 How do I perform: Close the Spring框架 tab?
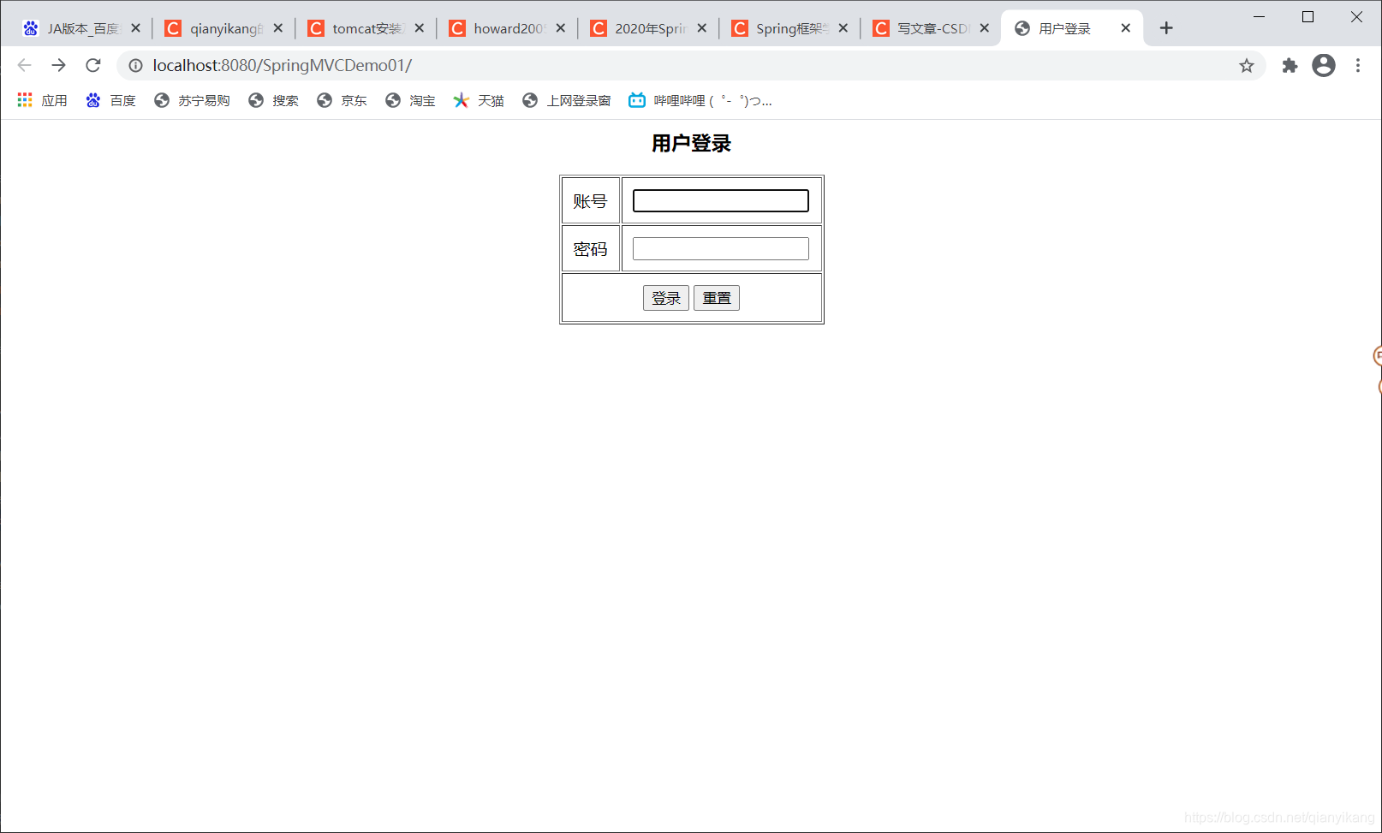click(x=843, y=28)
